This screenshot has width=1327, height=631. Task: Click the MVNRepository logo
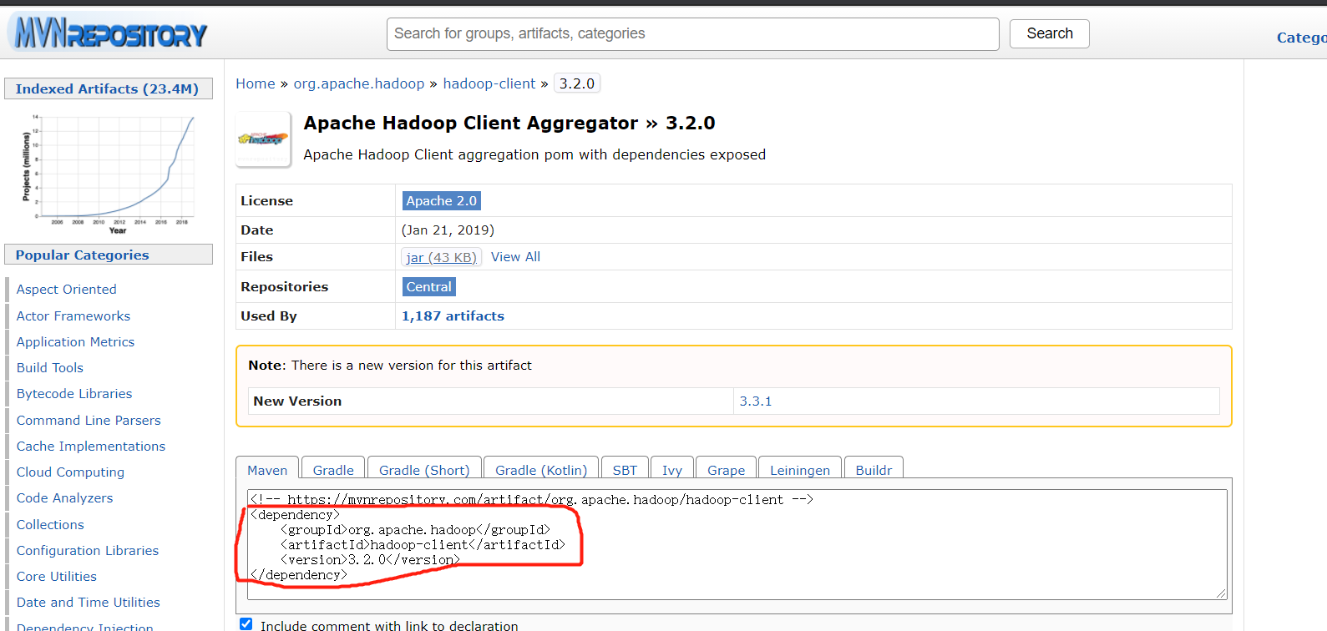[109, 33]
